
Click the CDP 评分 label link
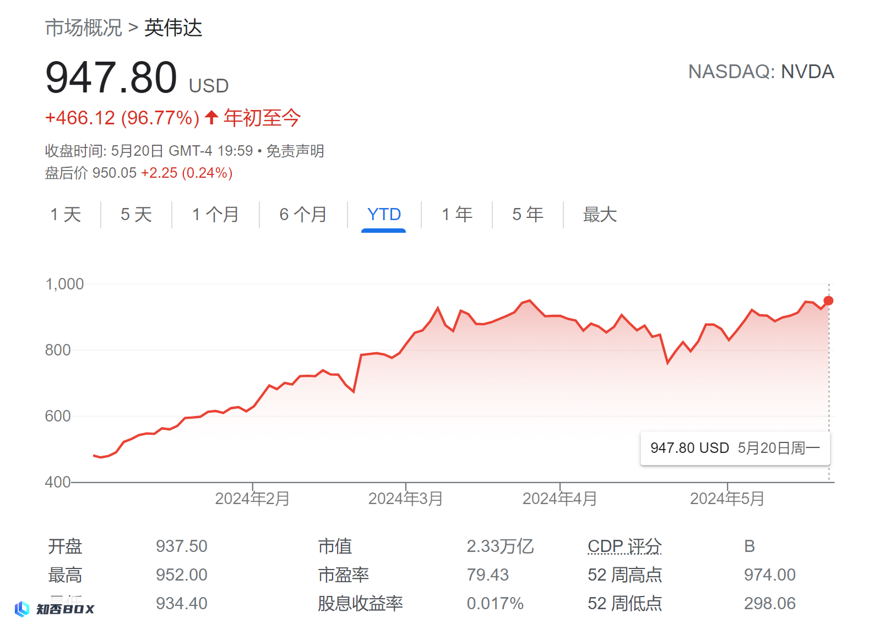pos(625,546)
